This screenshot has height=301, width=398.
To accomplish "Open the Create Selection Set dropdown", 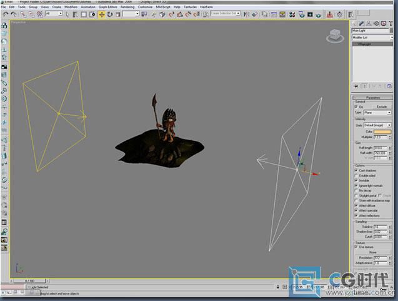I will click(225, 13).
